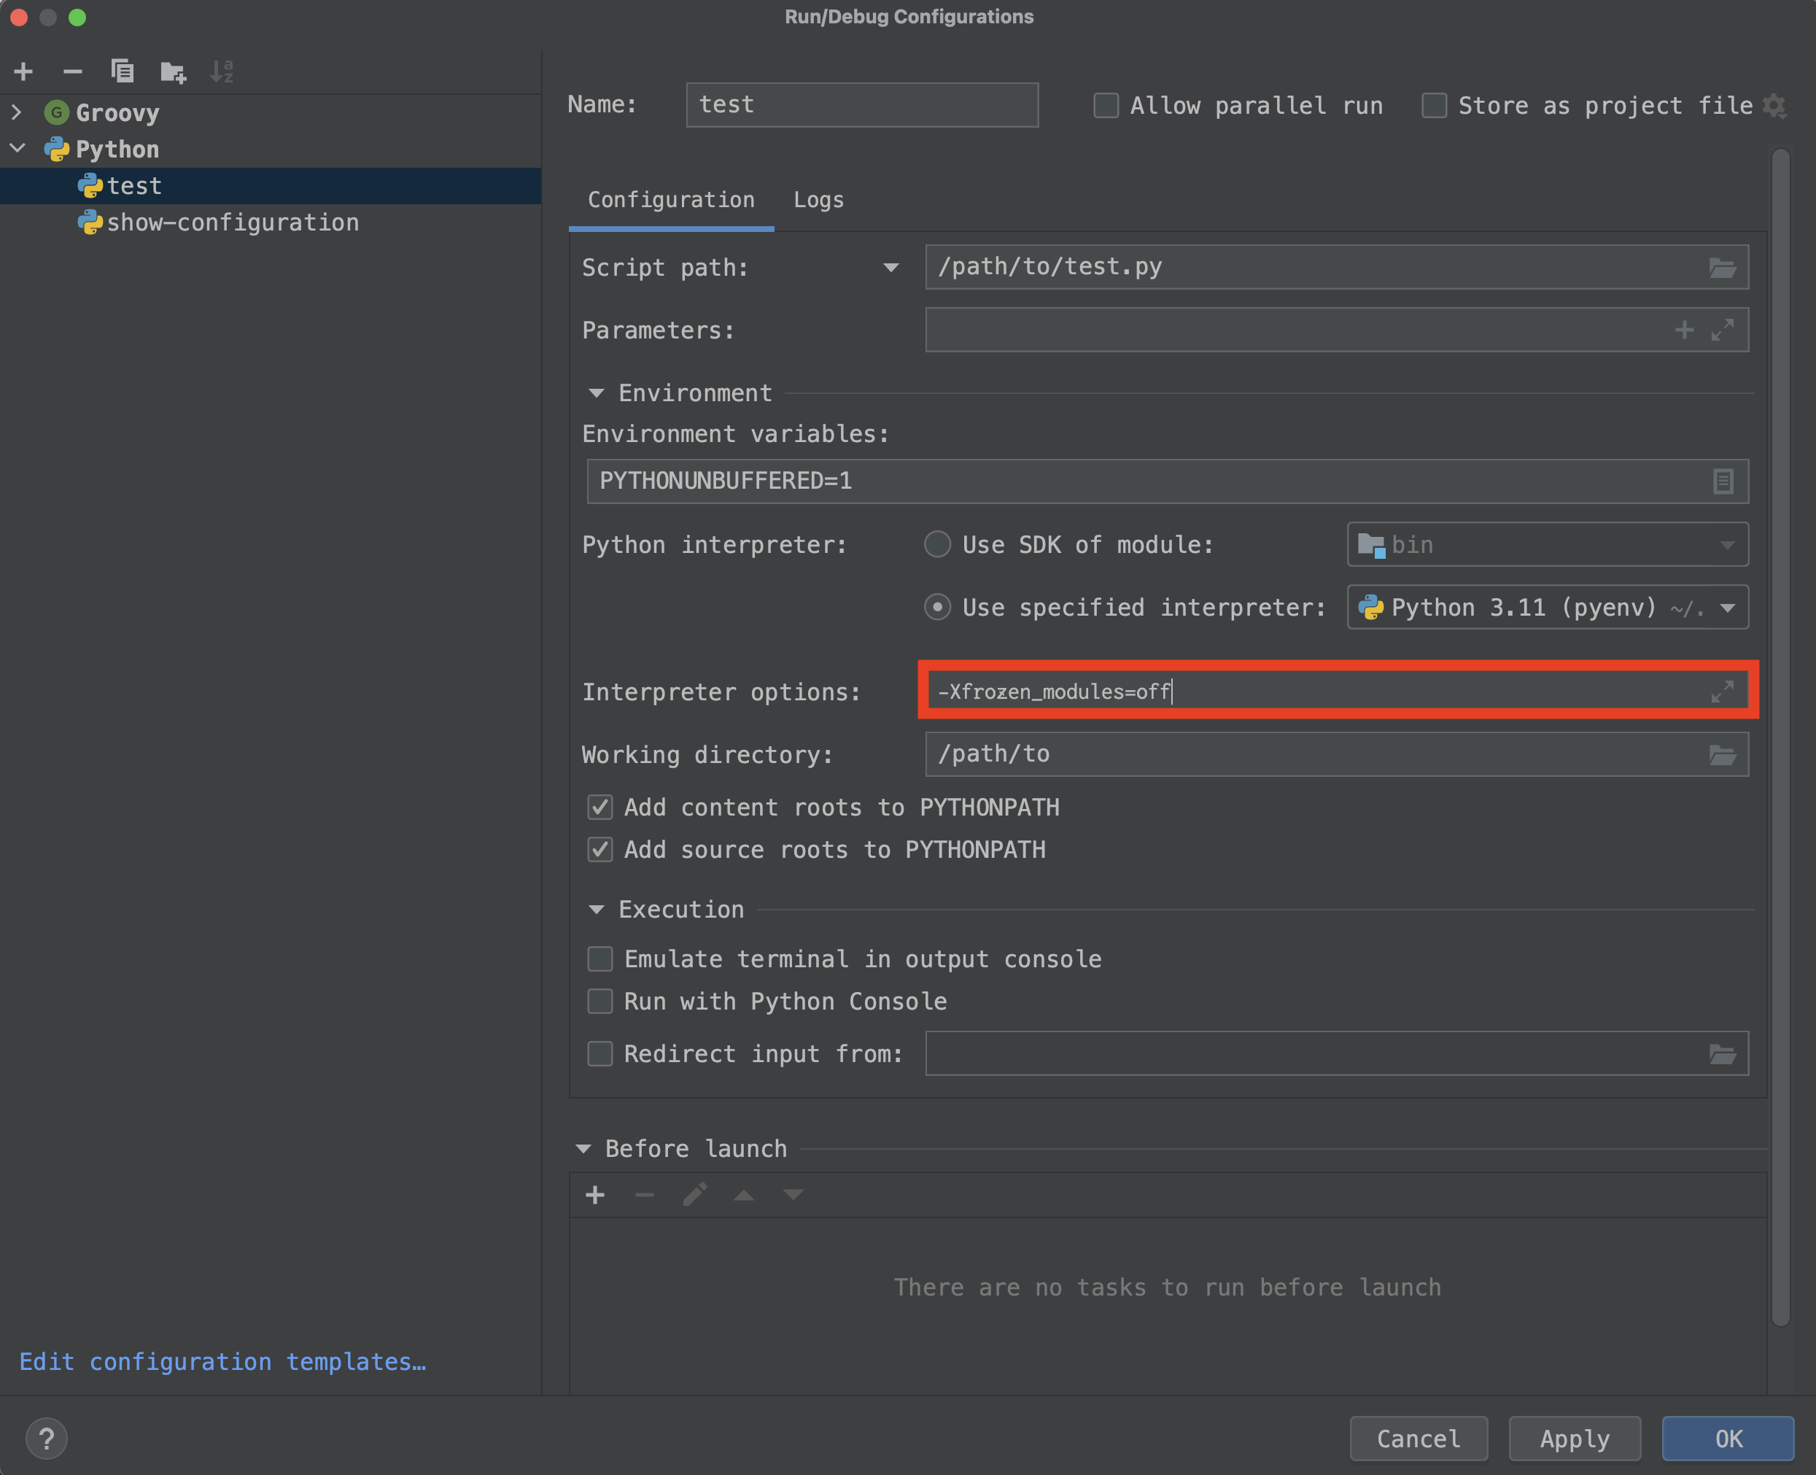The width and height of the screenshot is (1816, 1475).
Task: Expand the Interpreter options field
Action: 1722,691
